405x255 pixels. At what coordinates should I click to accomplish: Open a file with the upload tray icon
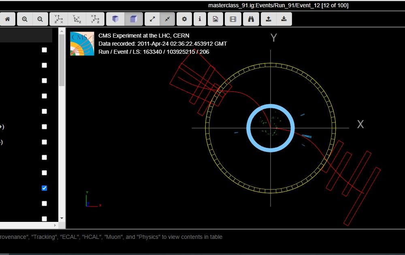click(x=268, y=19)
